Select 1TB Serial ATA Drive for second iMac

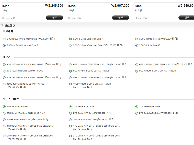pyautogui.click(x=70, y=107)
